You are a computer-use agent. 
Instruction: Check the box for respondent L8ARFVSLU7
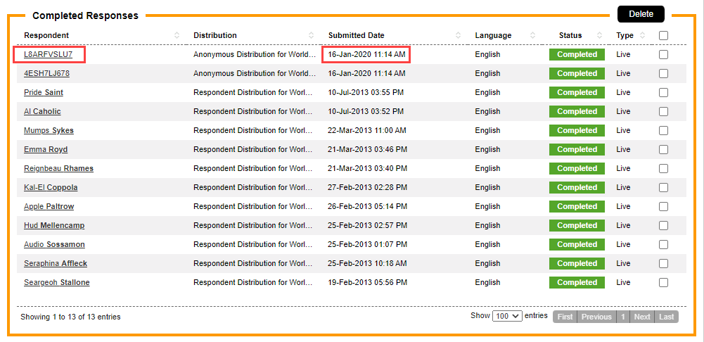coord(663,55)
